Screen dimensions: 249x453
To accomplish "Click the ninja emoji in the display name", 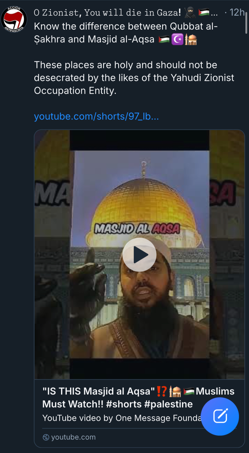I will pyautogui.click(x=190, y=13).
